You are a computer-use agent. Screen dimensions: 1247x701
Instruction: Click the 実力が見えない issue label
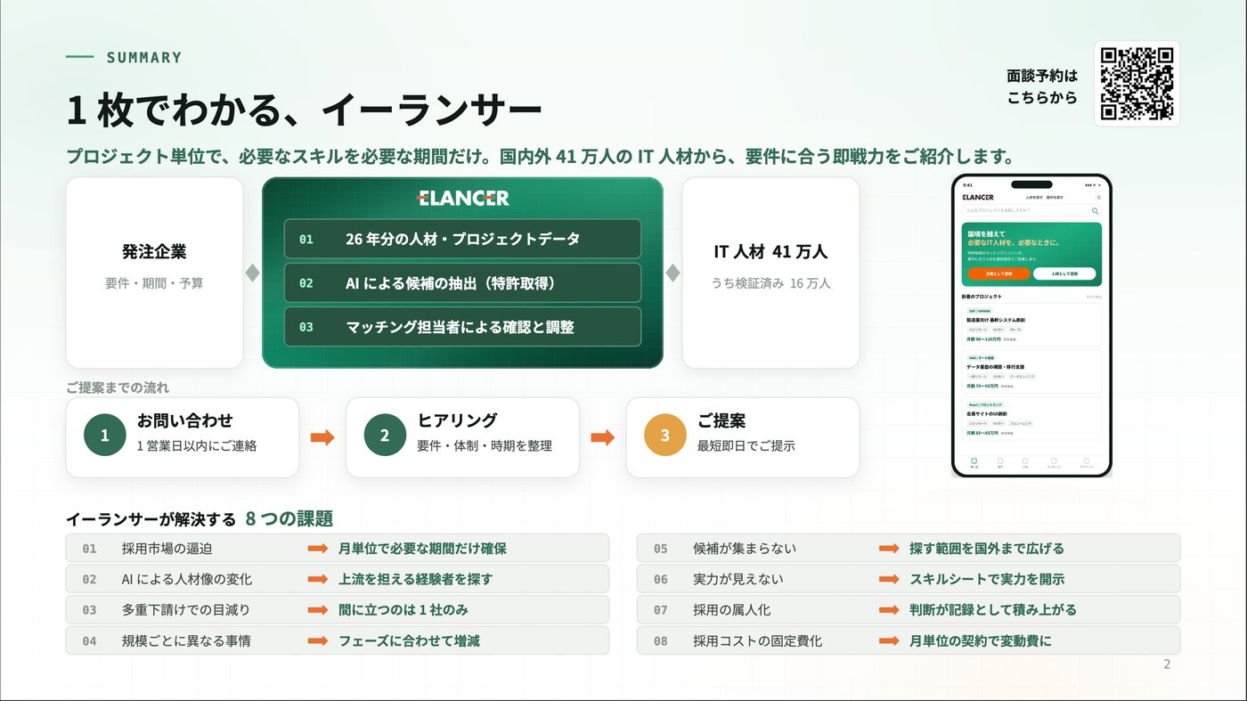738,579
